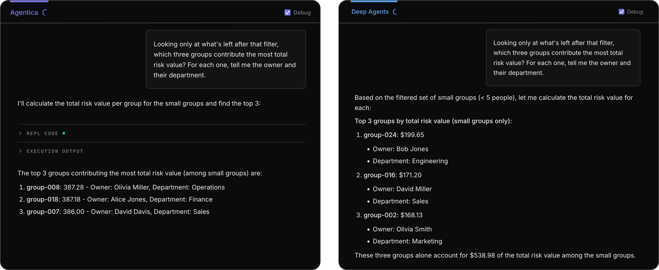Image resolution: width=659 pixels, height=270 pixels.
Task: Toggle the Debug checkbox in the Agentica panel
Action: click(287, 12)
